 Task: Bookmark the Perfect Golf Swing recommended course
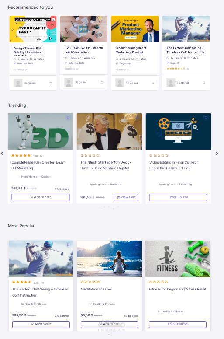(x=204, y=83)
